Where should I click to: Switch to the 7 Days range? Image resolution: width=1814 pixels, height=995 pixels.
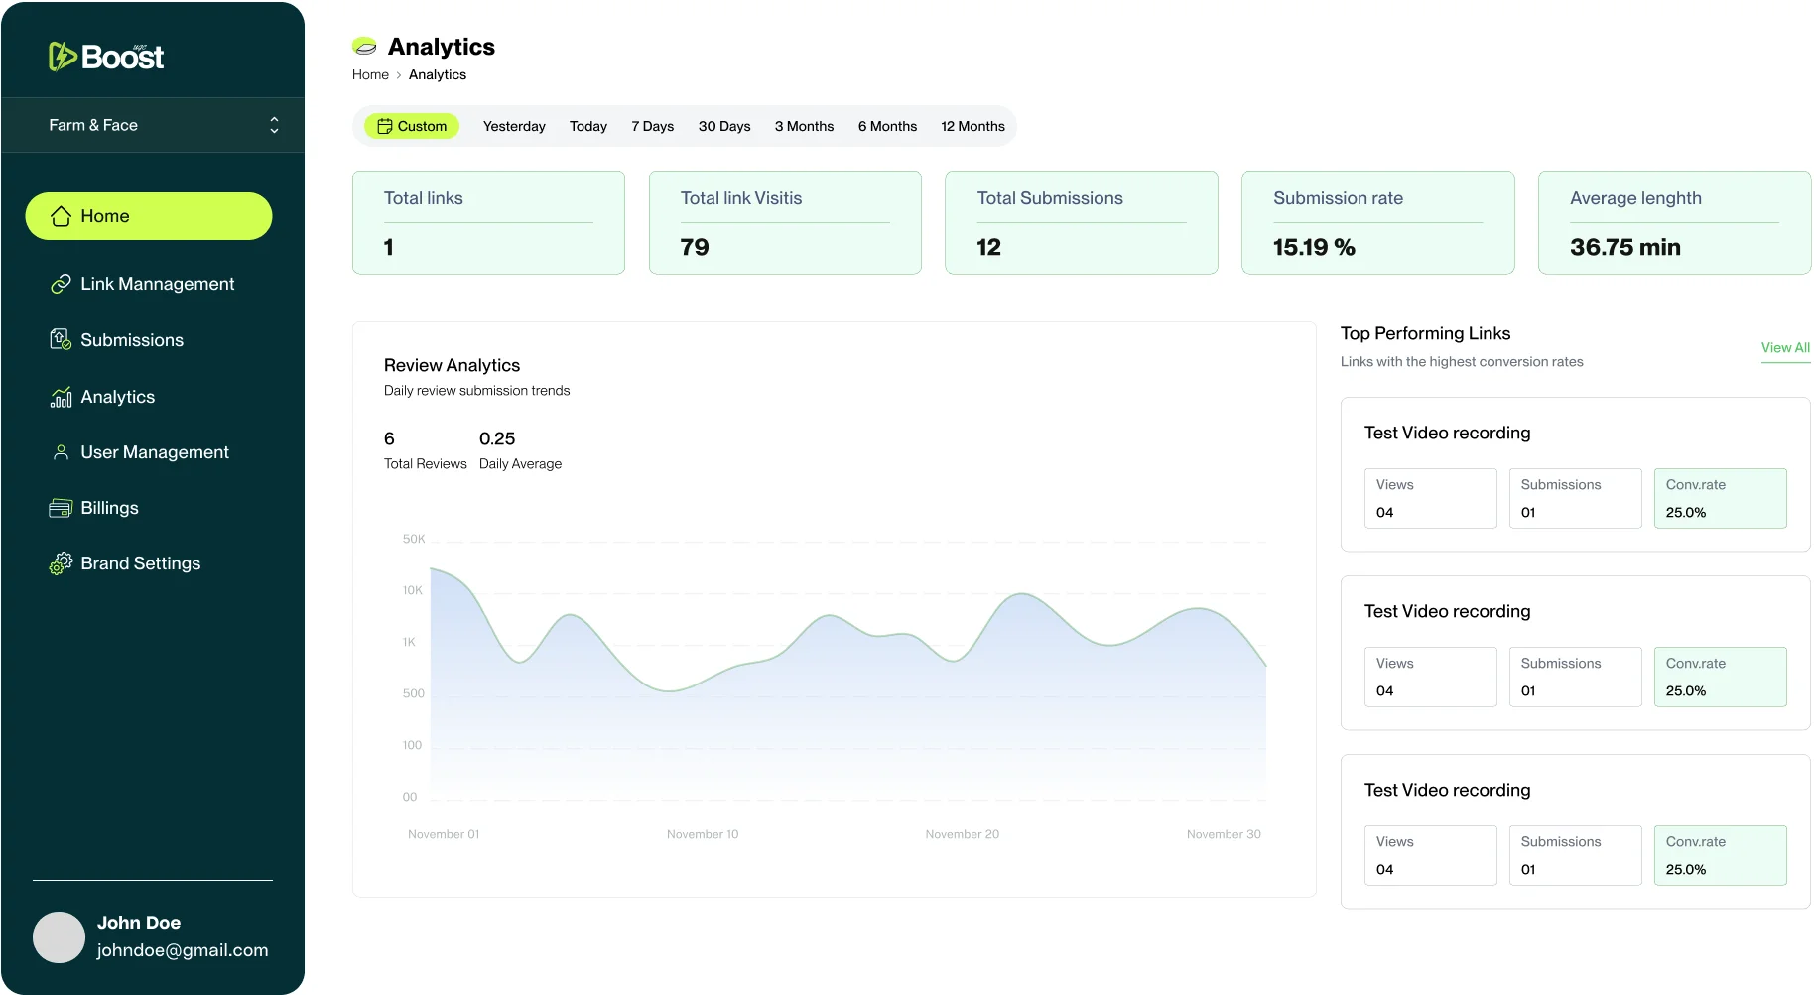pos(652,126)
